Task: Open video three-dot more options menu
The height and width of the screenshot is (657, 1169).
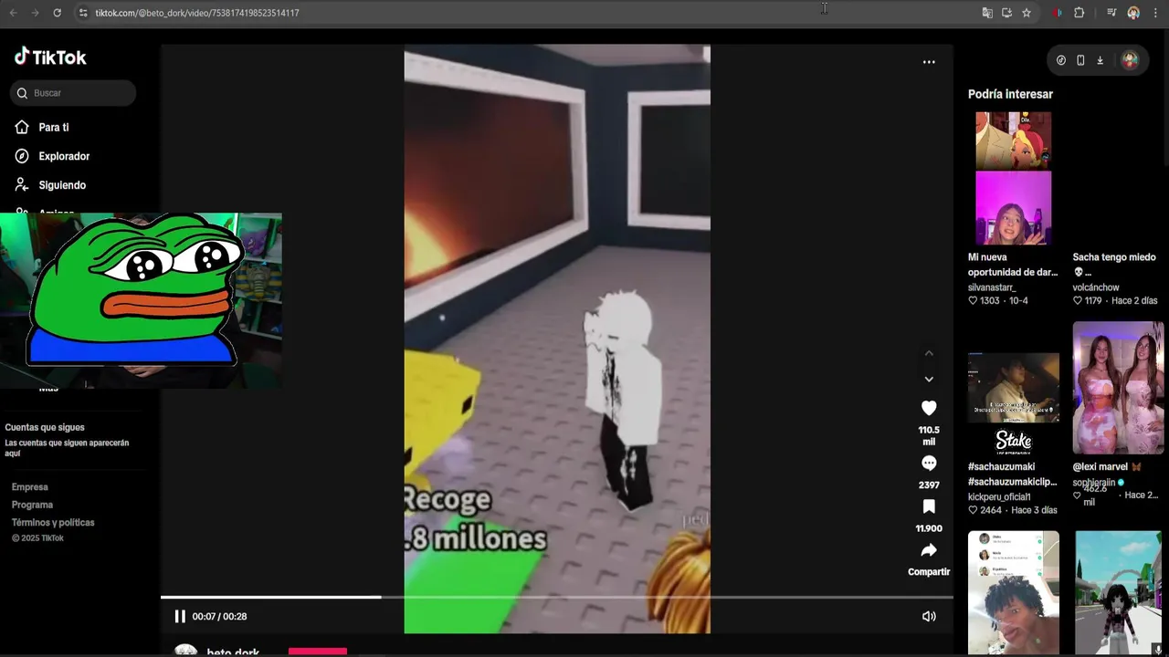Action: (929, 62)
